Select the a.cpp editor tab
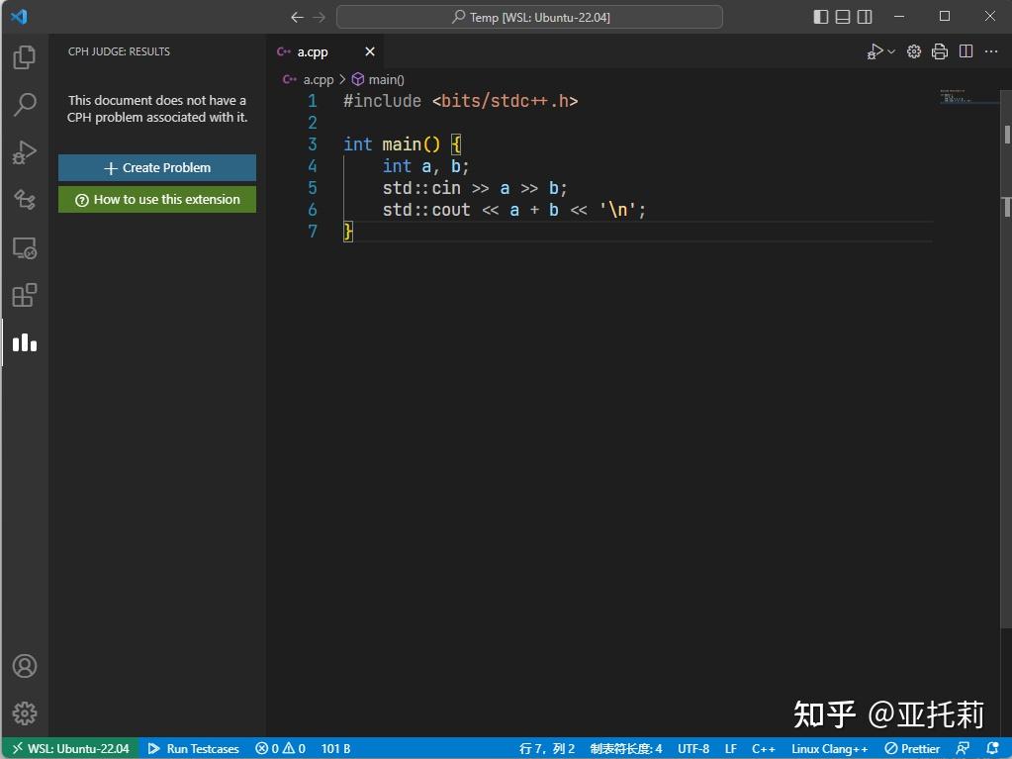 [x=312, y=51]
